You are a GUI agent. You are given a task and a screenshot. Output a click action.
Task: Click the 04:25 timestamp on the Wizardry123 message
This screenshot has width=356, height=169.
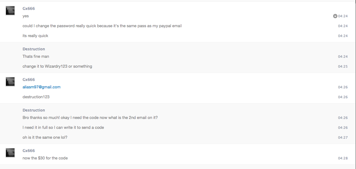pyautogui.click(x=343, y=67)
